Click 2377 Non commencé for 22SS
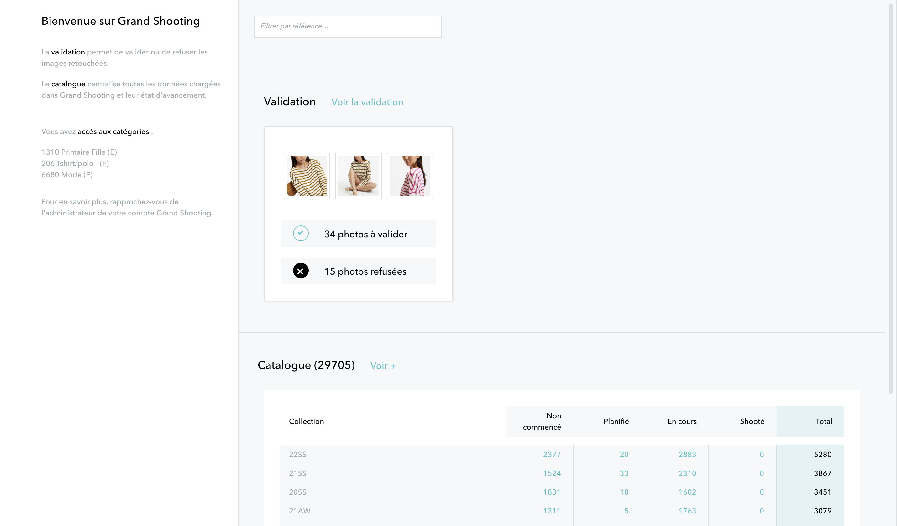The width and height of the screenshot is (897, 526). (x=551, y=454)
